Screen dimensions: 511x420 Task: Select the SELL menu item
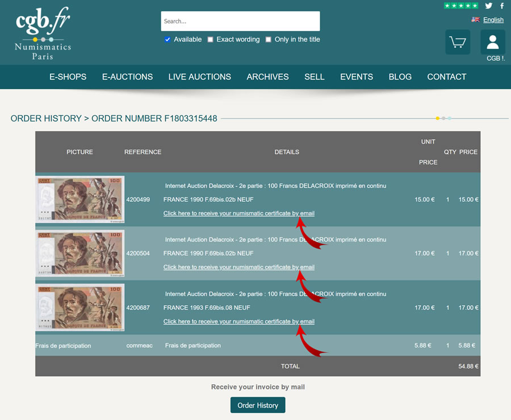(315, 77)
